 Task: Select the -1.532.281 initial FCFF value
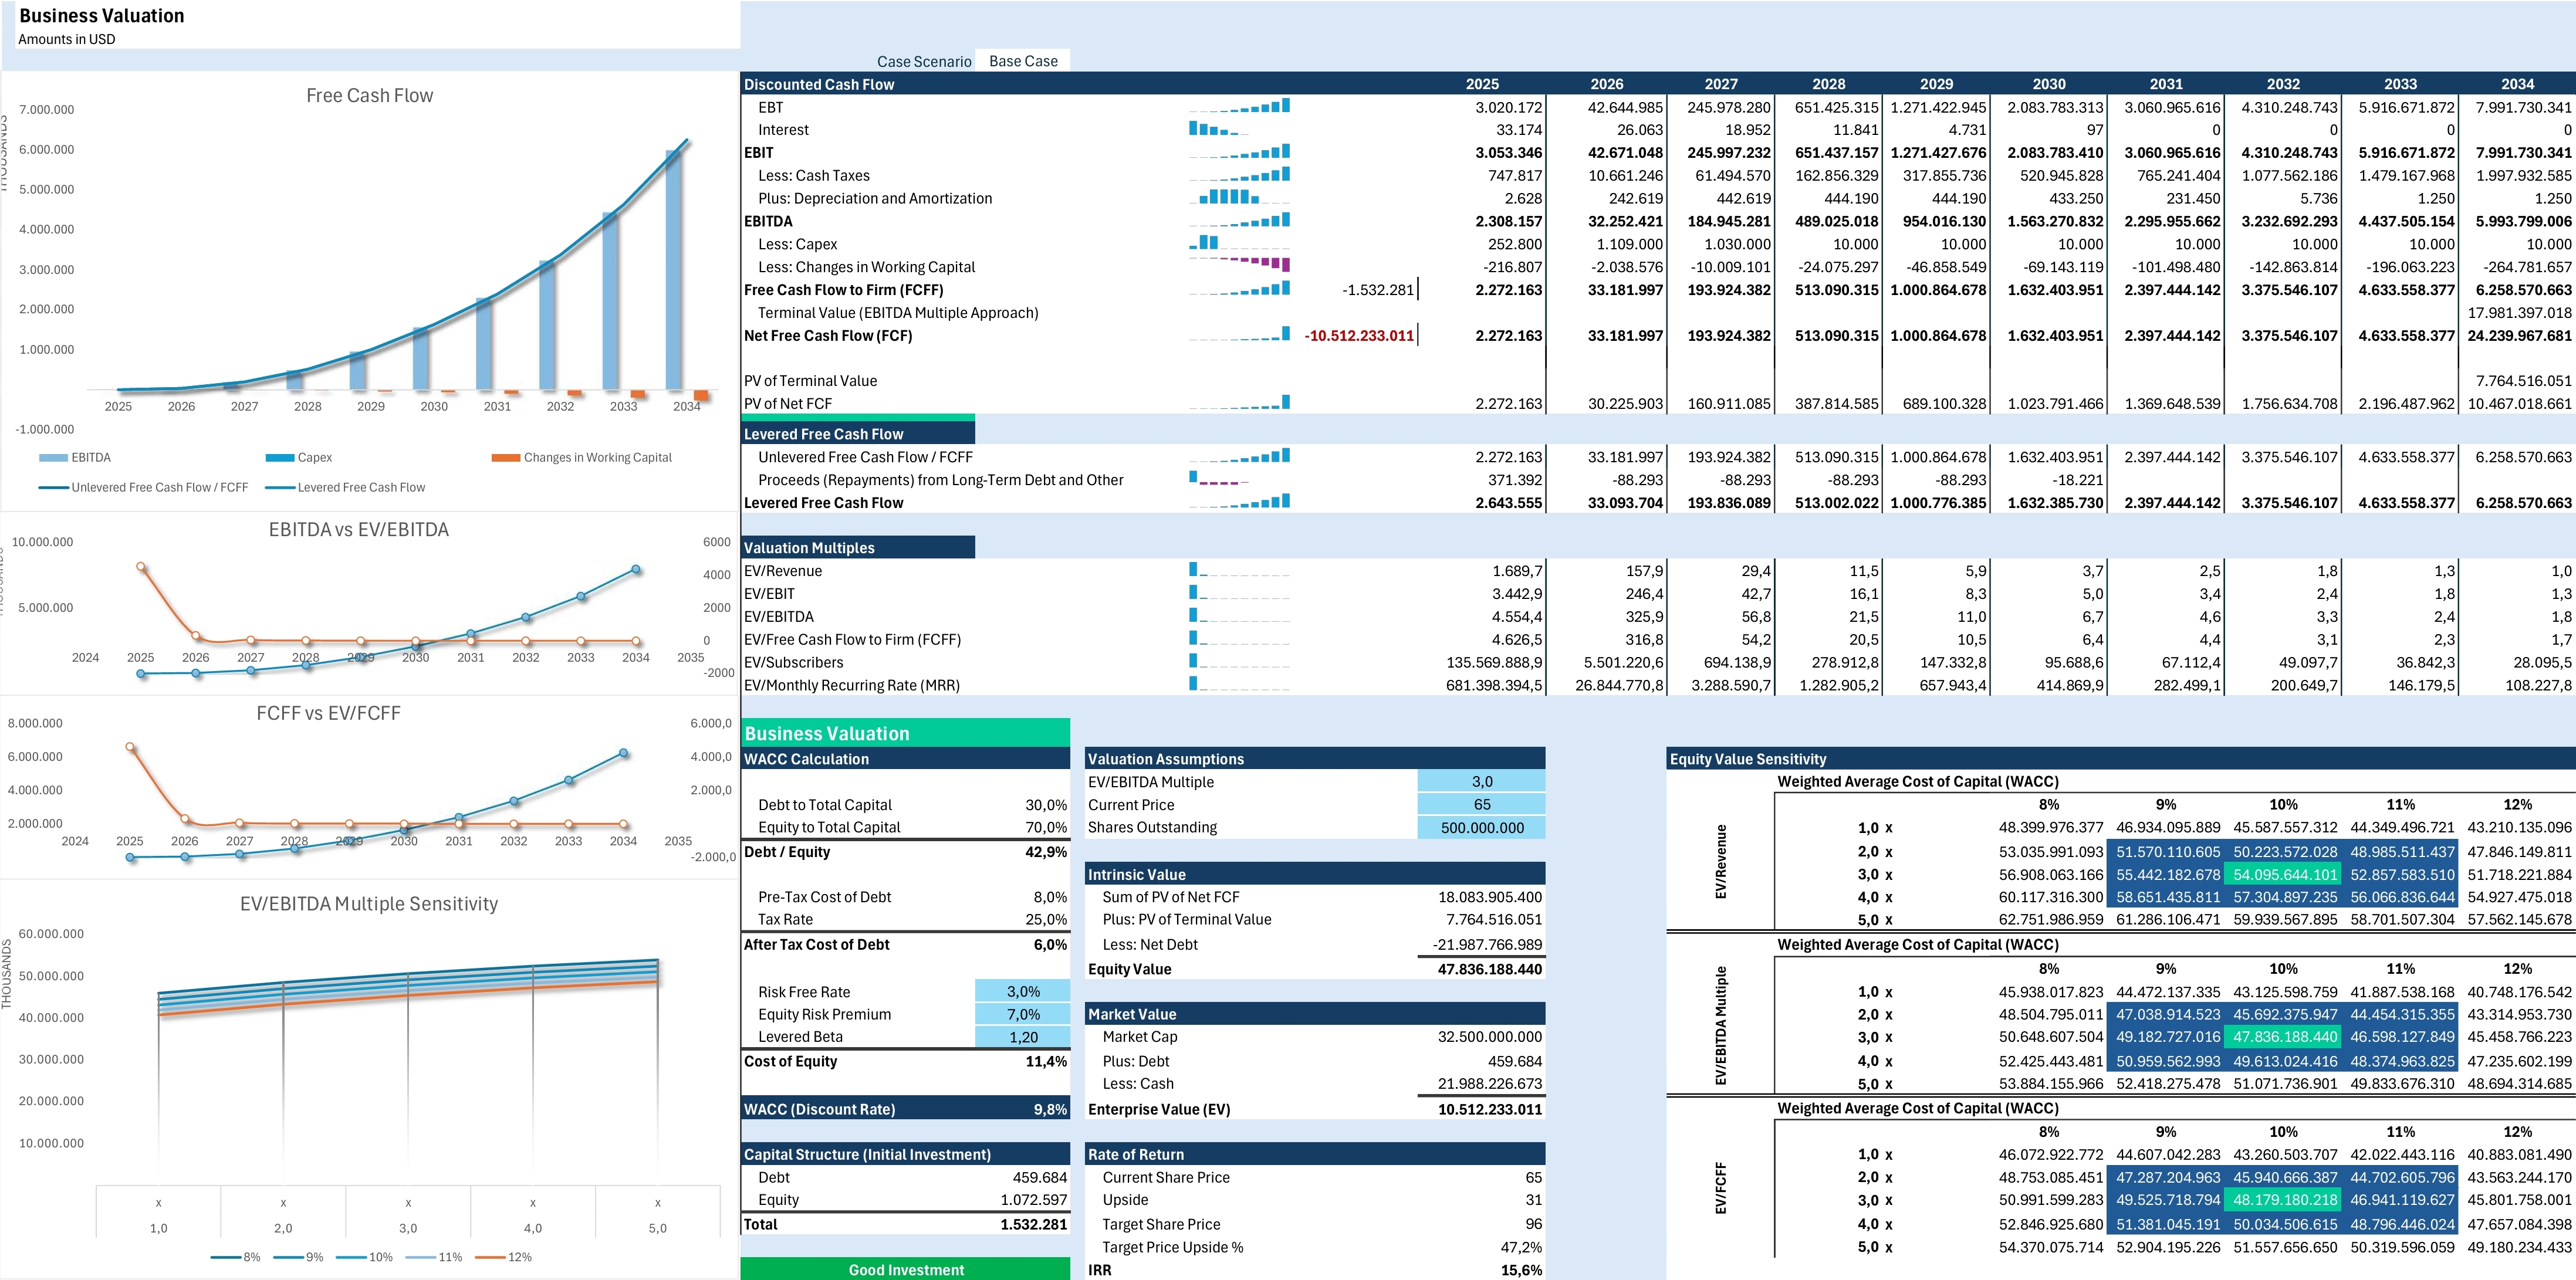point(1378,290)
